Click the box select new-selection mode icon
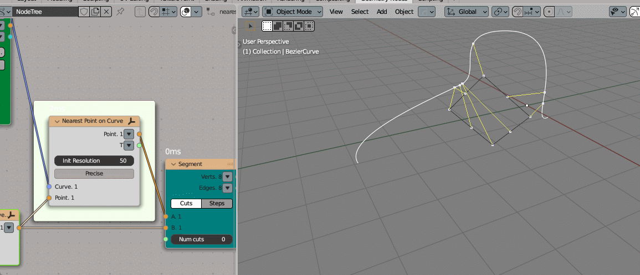Screen dimensions: 640x275 (x=267, y=25)
